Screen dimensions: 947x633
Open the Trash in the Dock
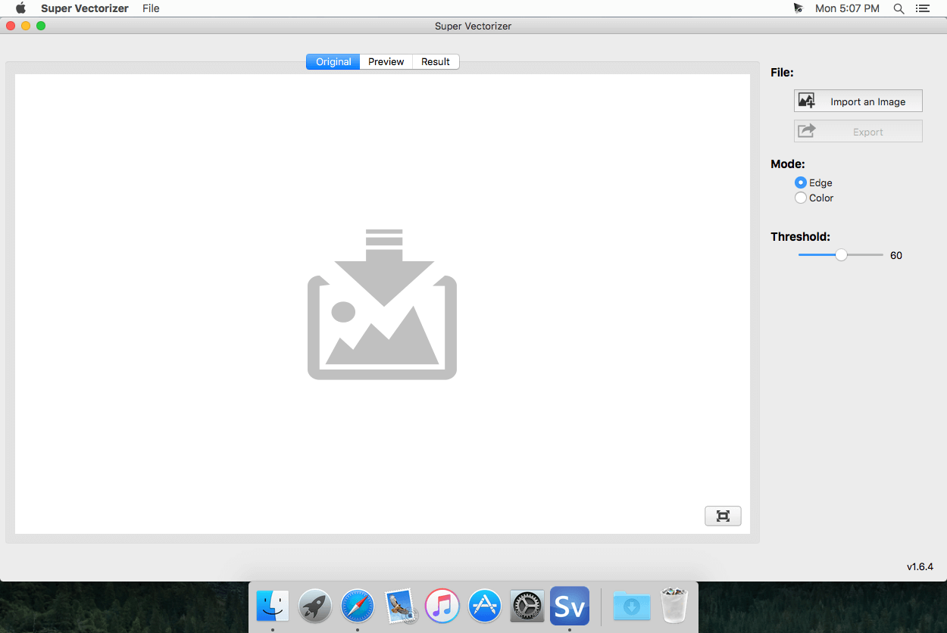pyautogui.click(x=674, y=605)
